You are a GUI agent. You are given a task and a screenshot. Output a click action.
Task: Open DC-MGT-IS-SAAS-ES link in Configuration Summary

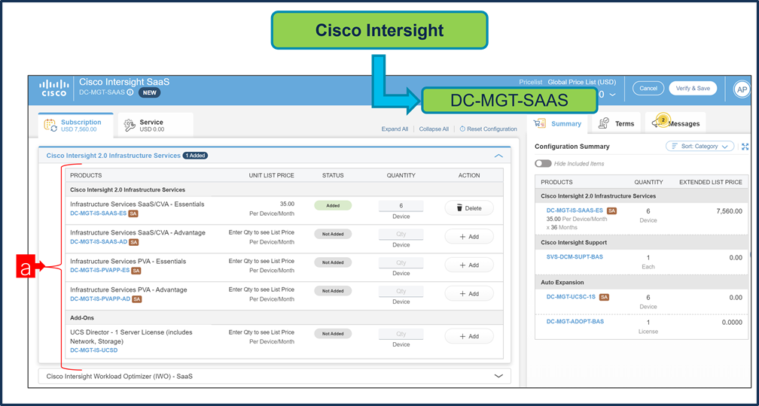[x=575, y=211]
